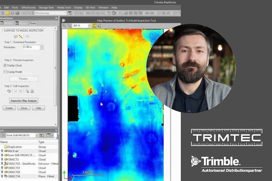Click the Resolution spinner arrows
The width and height of the screenshot is (272, 181).
point(42,47)
